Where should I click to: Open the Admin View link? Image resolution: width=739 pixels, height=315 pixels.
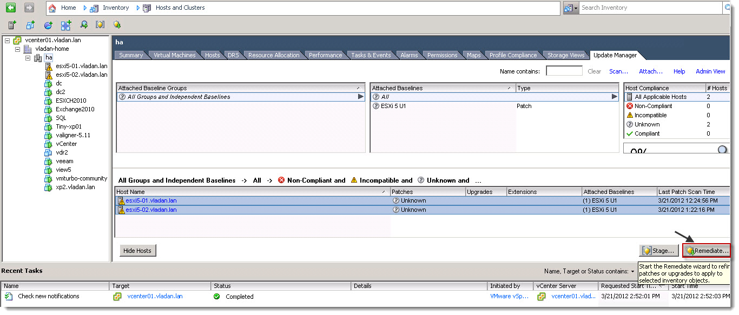tap(710, 71)
